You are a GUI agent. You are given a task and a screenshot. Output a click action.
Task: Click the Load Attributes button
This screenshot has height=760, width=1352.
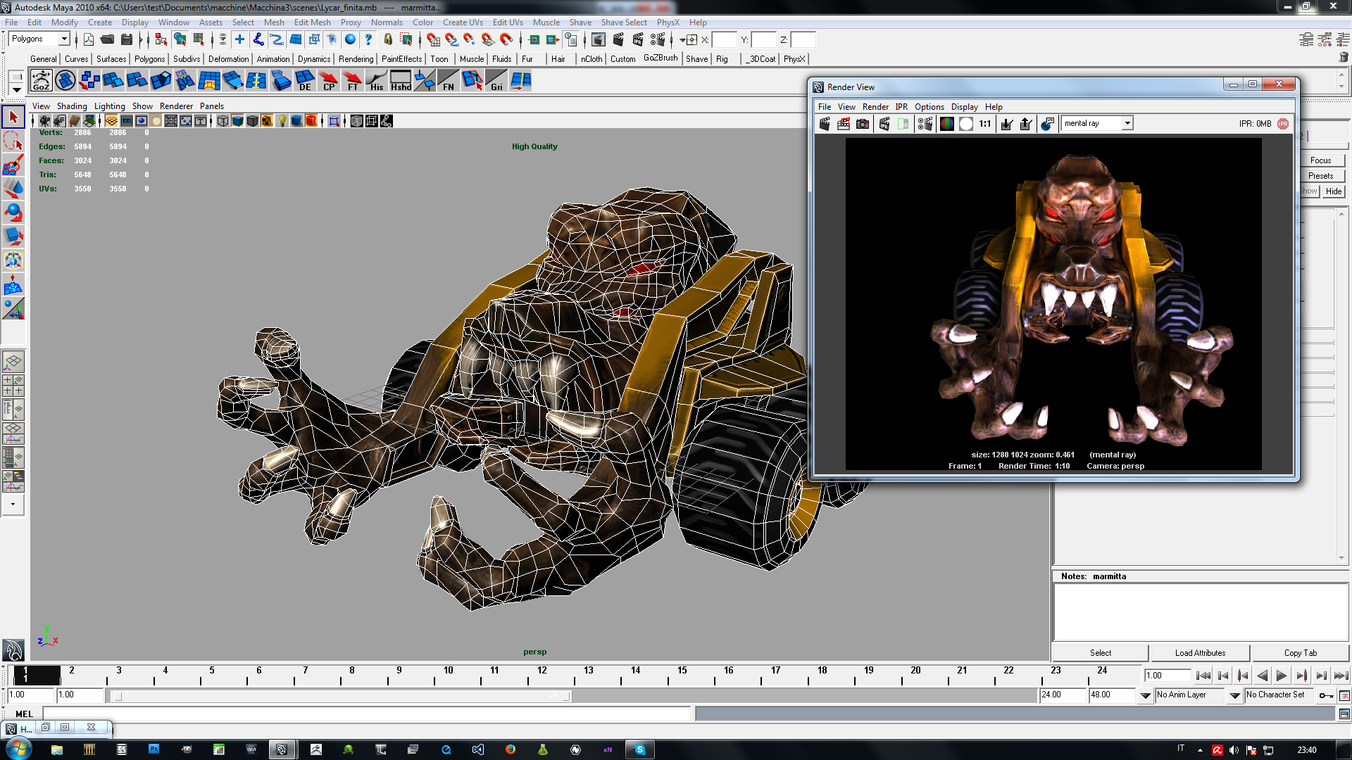1200,653
